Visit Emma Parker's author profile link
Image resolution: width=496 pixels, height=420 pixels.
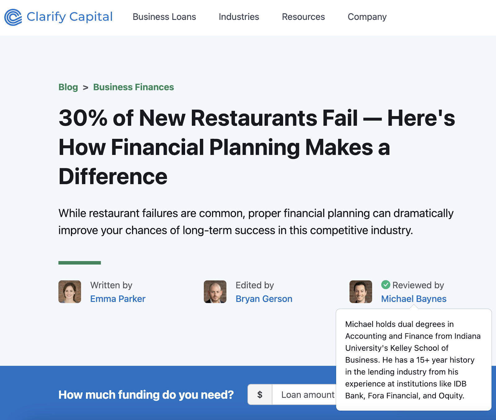click(118, 299)
